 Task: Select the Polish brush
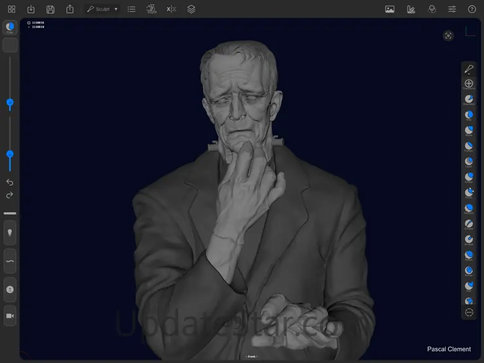click(469, 255)
